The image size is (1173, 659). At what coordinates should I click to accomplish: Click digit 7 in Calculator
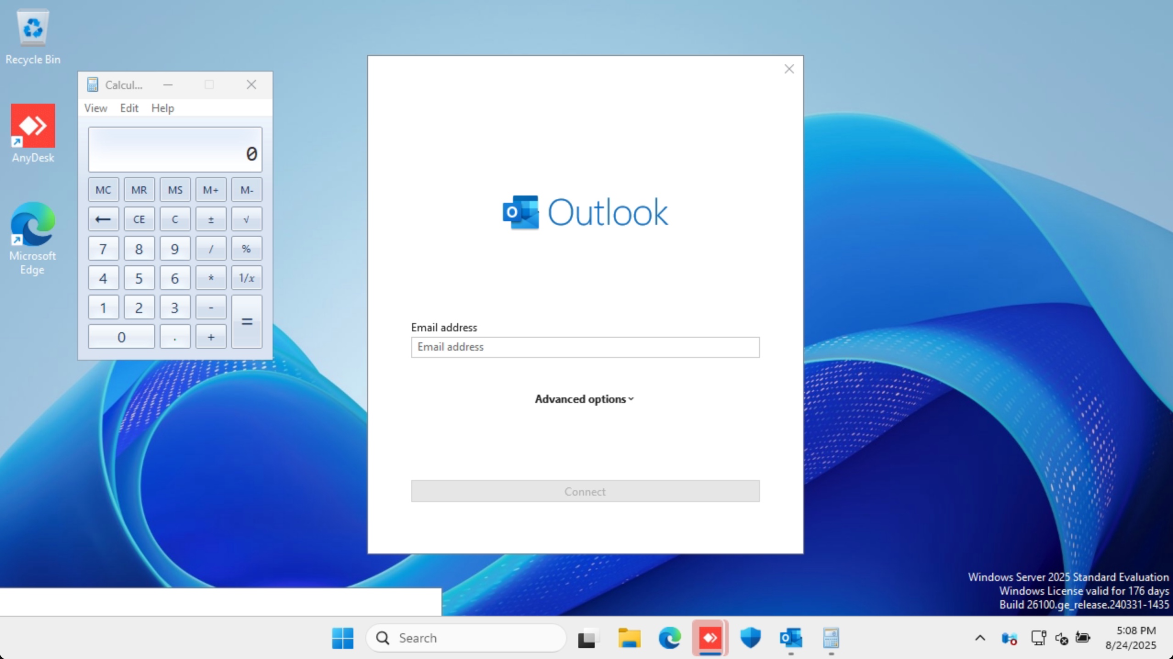tap(103, 248)
